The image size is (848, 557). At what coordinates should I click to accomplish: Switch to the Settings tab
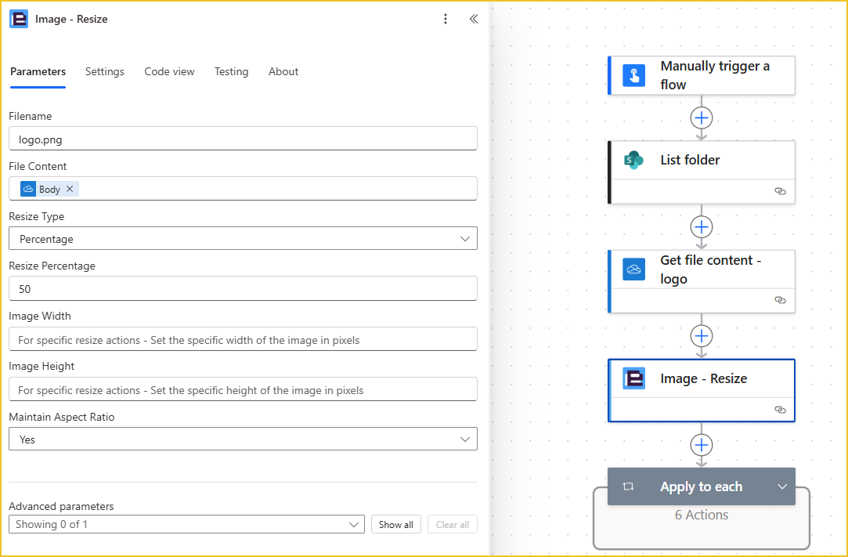pyautogui.click(x=105, y=71)
